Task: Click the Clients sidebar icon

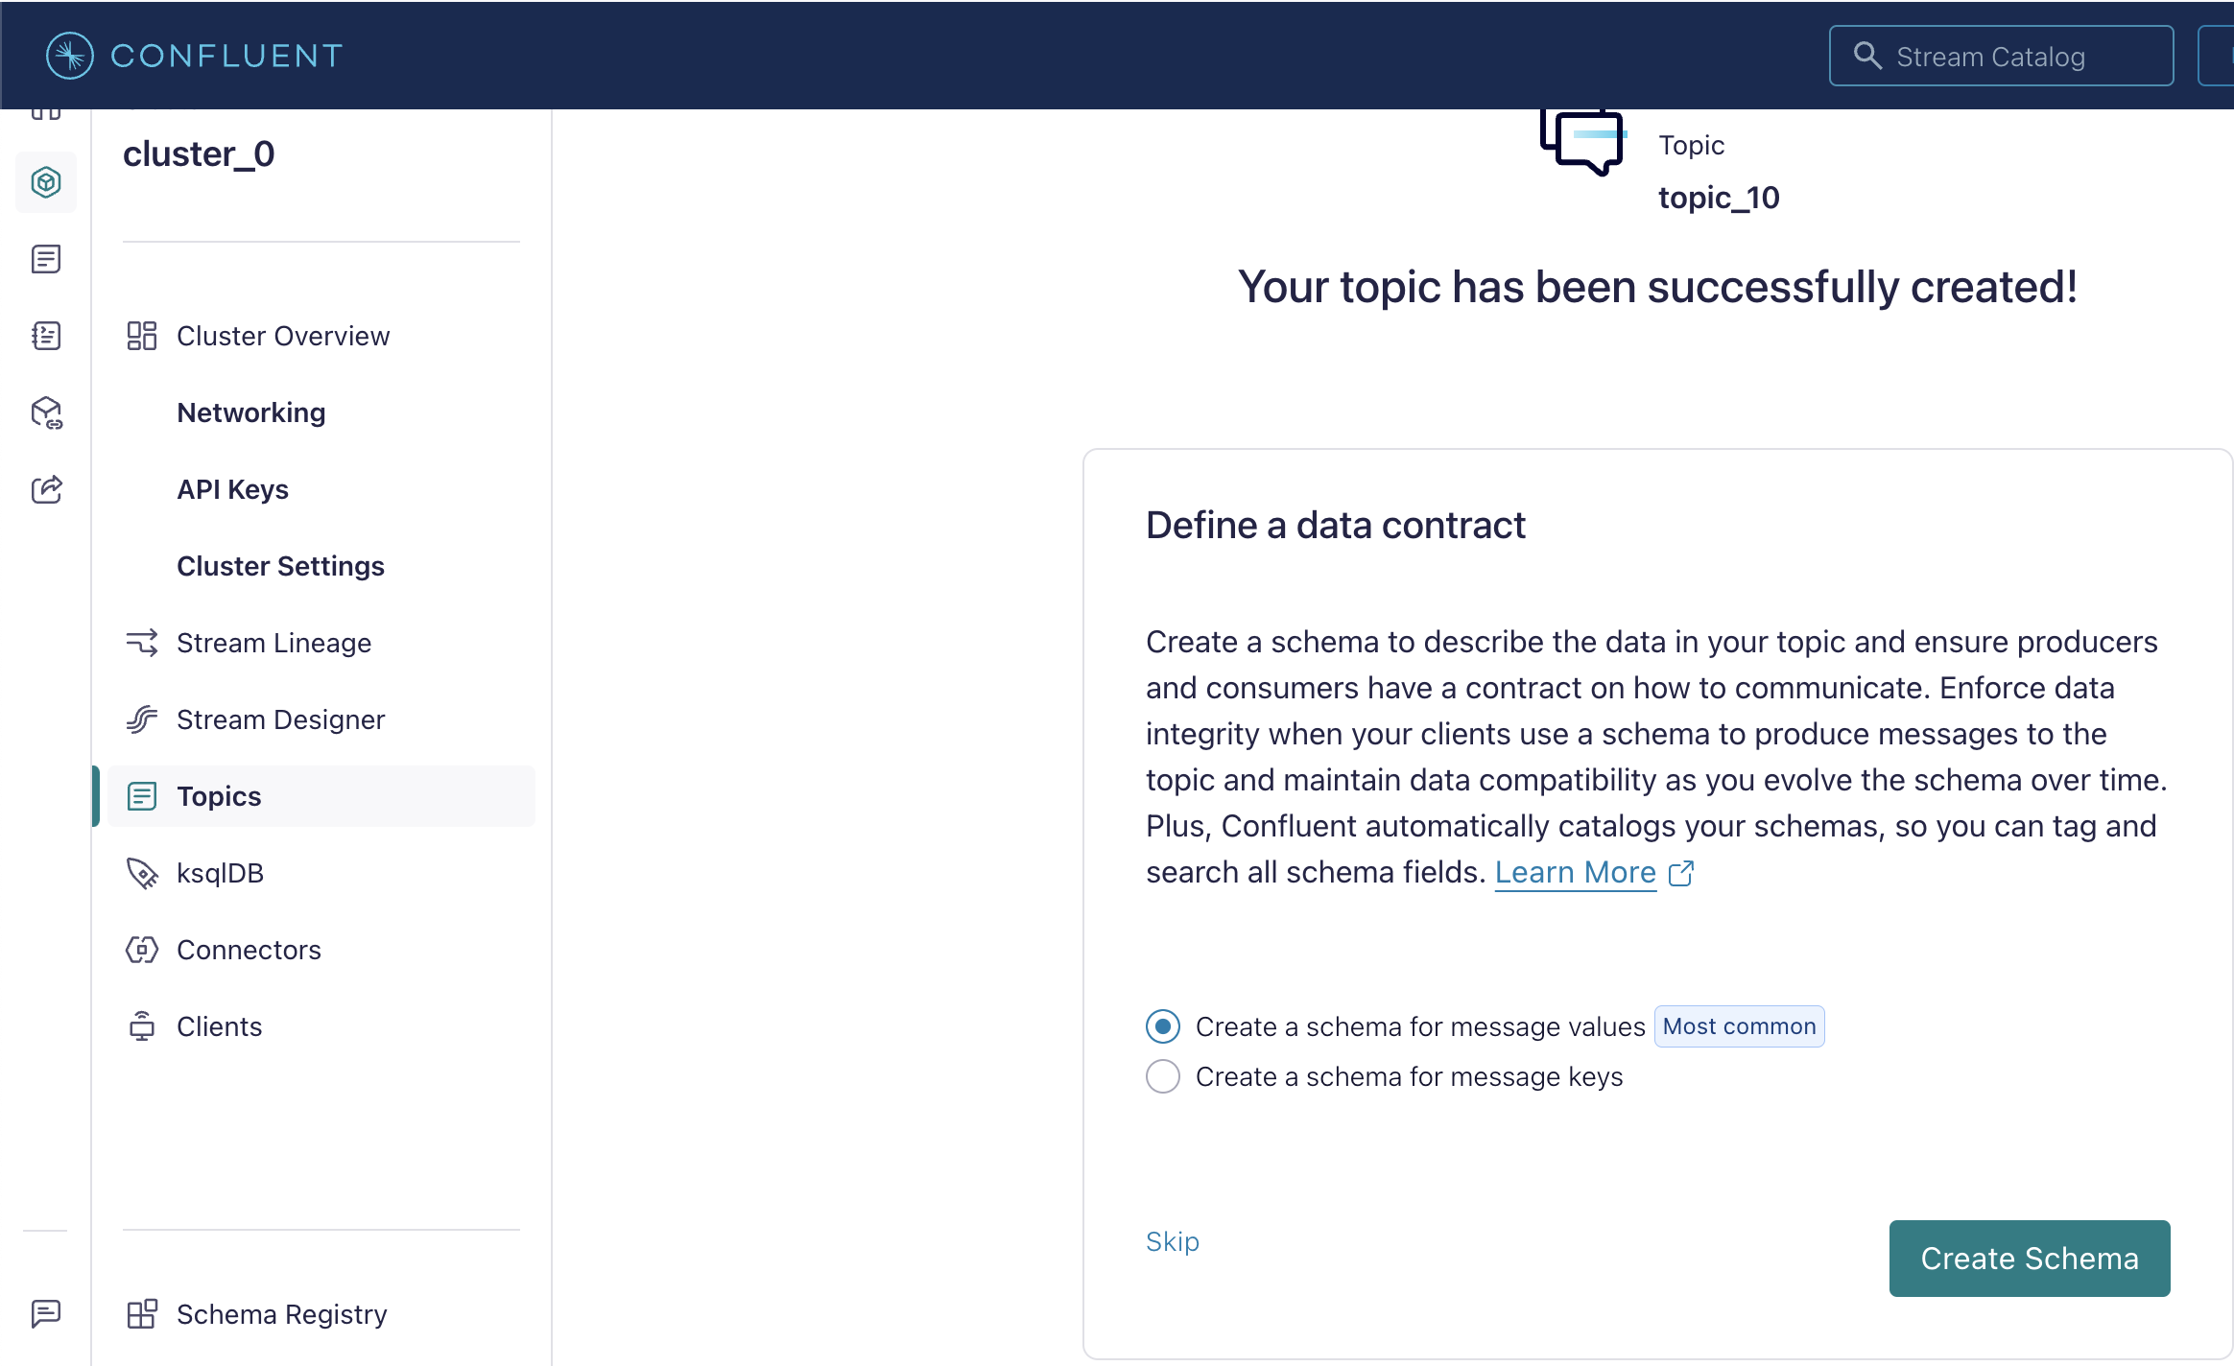Action: (x=144, y=1027)
